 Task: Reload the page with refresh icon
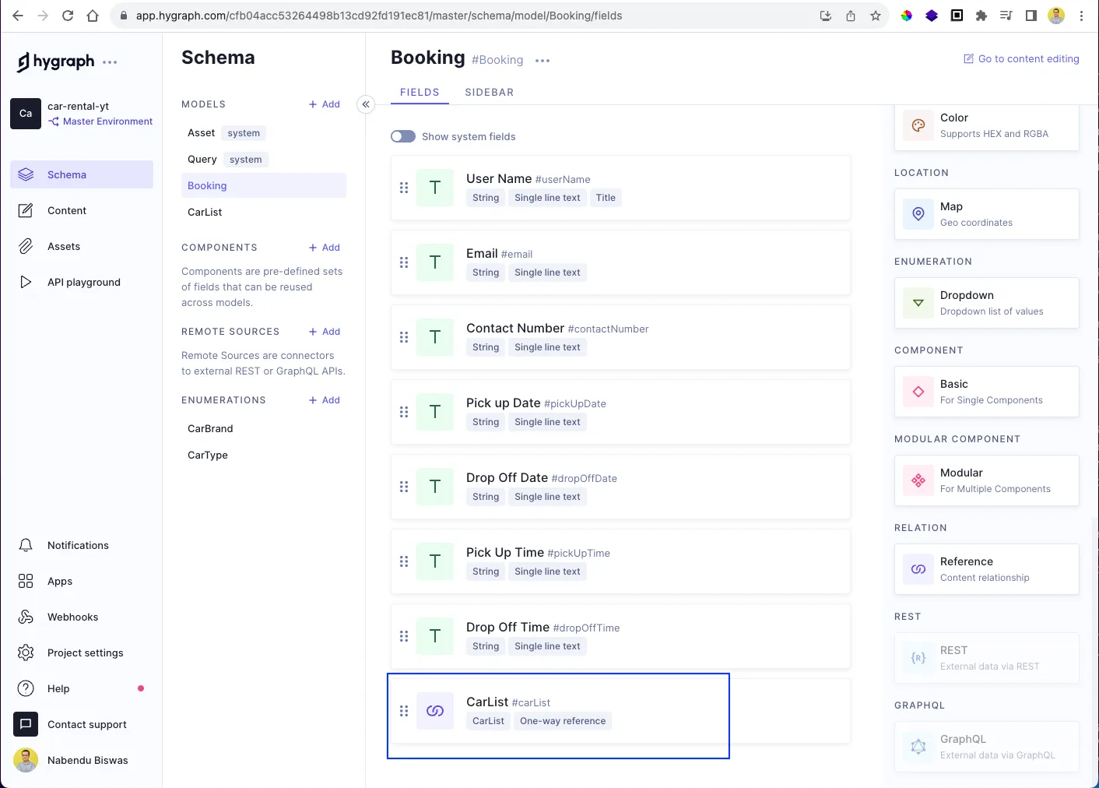[x=68, y=16]
